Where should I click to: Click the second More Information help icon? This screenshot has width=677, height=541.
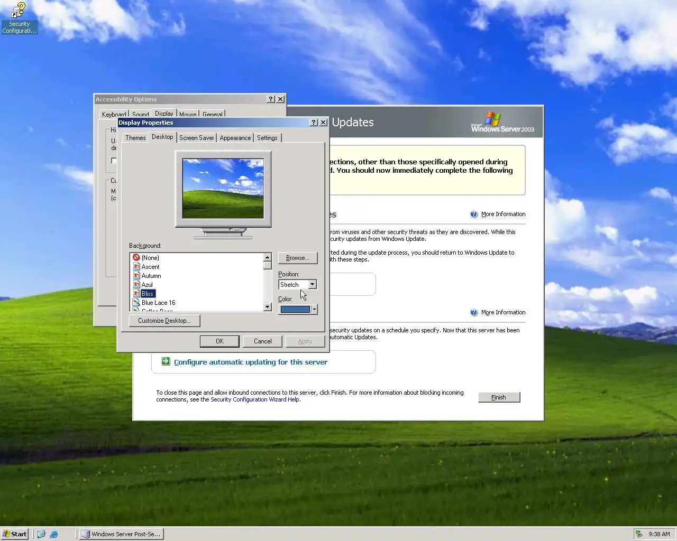[x=474, y=312]
